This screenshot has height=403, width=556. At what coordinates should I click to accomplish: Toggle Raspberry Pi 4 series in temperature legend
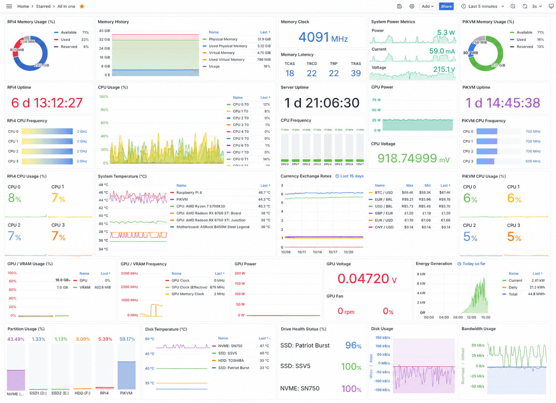coord(189,192)
